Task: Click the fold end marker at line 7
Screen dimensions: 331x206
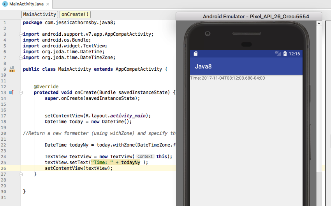Action: tap(21, 58)
